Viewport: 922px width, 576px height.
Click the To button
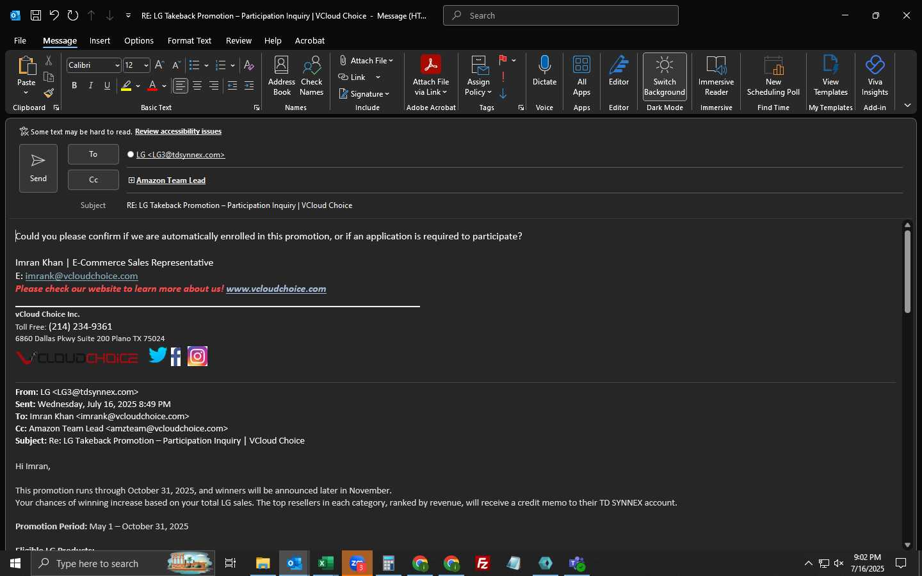93,154
